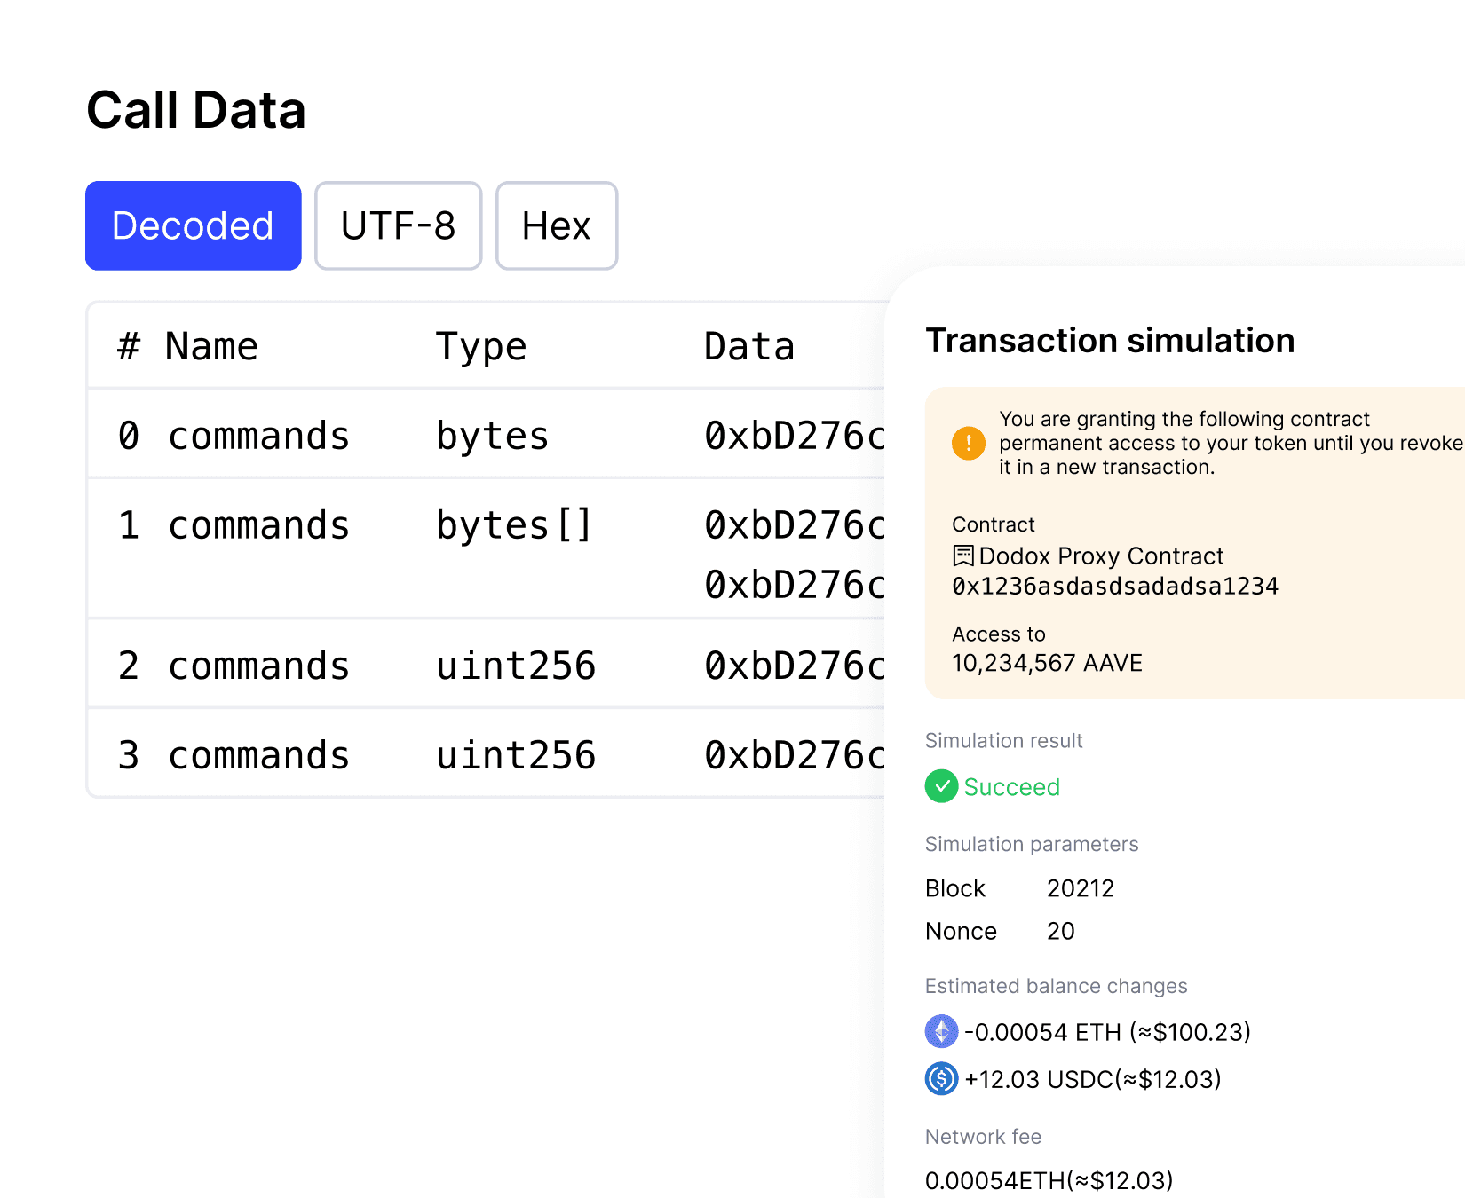The image size is (1465, 1198).
Task: Select the commands name in row 2
Action: tap(258, 666)
